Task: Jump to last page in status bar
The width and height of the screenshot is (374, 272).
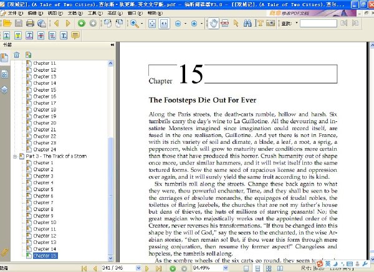Action: coord(158,268)
